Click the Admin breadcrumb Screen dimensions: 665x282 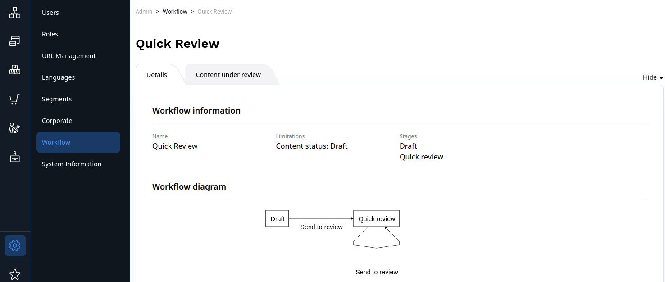tap(144, 12)
